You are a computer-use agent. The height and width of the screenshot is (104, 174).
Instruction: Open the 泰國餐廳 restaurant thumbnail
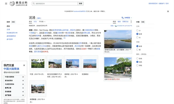(x=38, y=89)
